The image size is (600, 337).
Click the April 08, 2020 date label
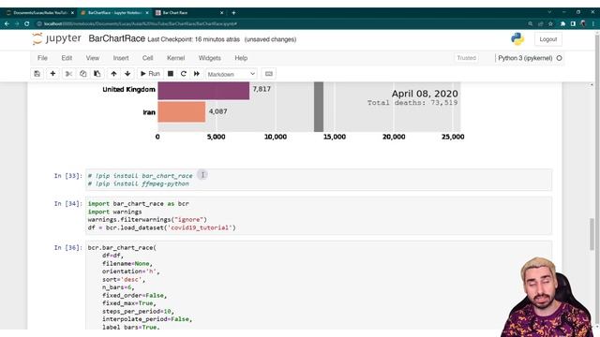(x=425, y=94)
